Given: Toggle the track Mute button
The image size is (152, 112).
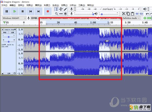Looking at the screenshot, I should click(5, 33).
